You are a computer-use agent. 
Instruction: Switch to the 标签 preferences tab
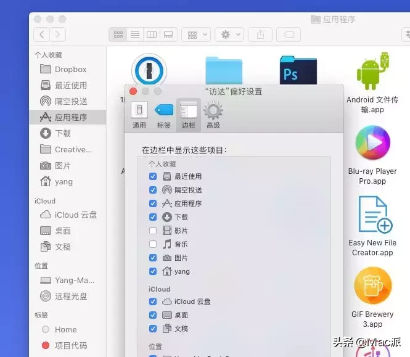pos(163,115)
